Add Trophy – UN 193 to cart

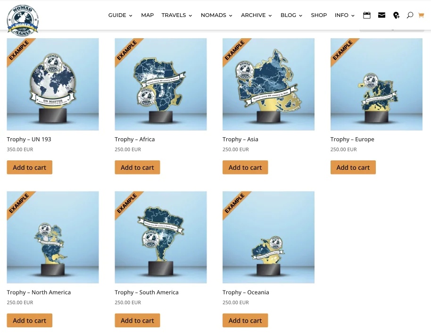tap(29, 167)
